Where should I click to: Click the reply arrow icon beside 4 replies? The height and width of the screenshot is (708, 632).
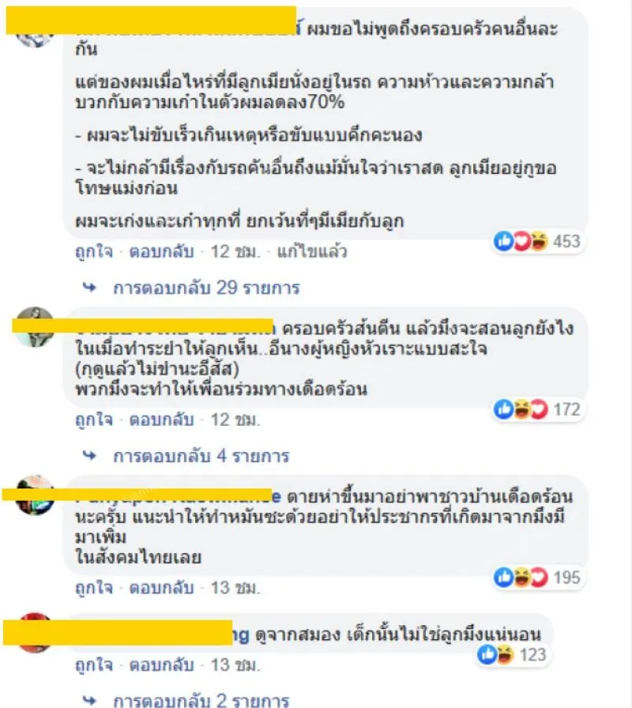click(89, 456)
